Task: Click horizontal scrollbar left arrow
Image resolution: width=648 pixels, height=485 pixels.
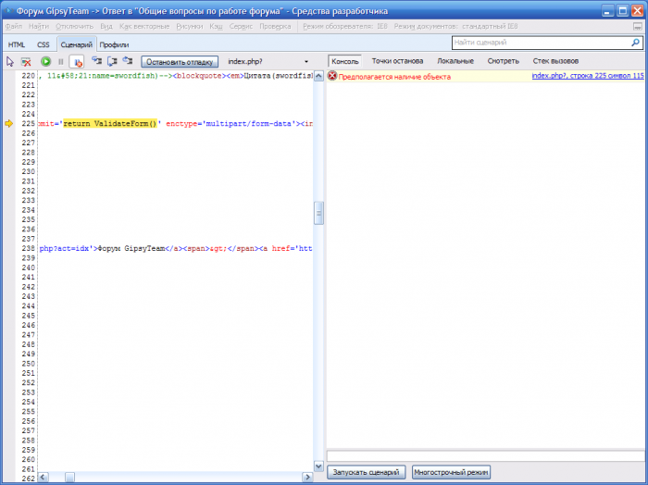Action: pyautogui.click(x=43, y=477)
